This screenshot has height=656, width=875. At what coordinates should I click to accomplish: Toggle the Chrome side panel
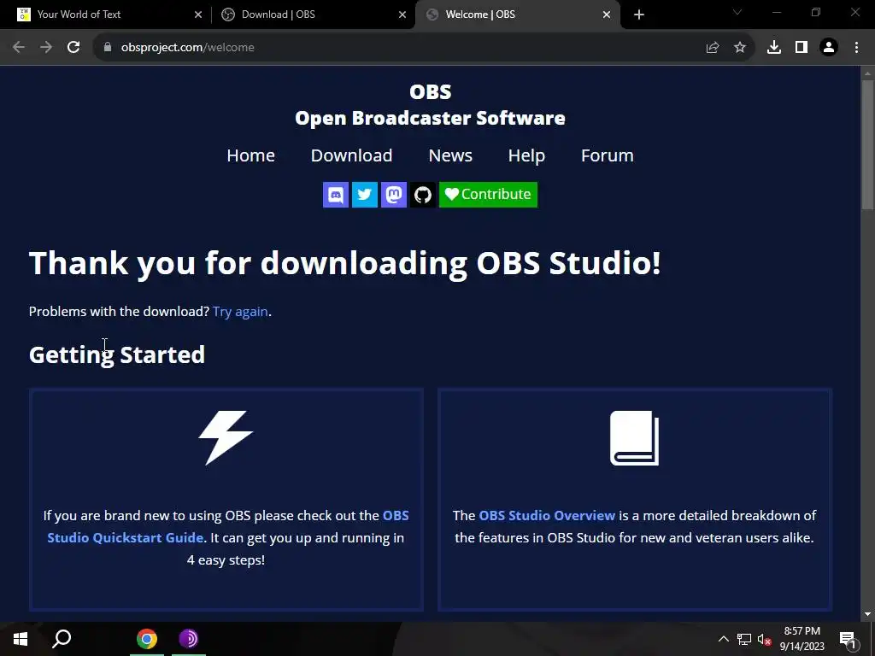tap(802, 48)
